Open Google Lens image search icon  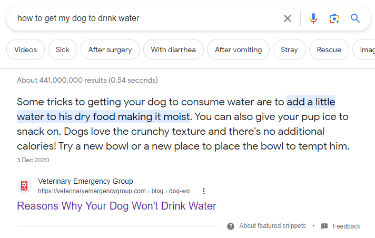click(334, 18)
